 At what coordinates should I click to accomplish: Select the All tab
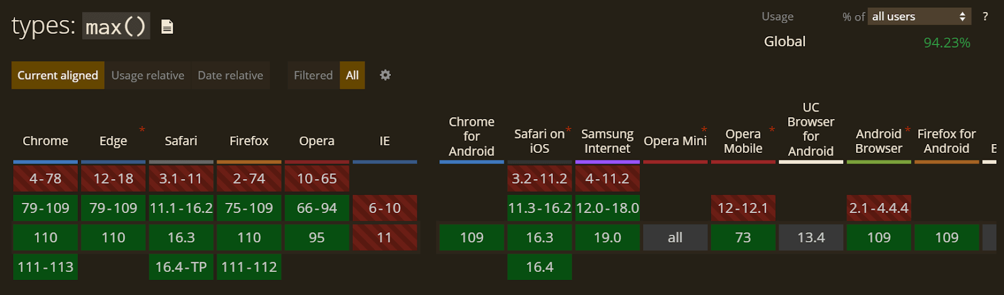352,75
